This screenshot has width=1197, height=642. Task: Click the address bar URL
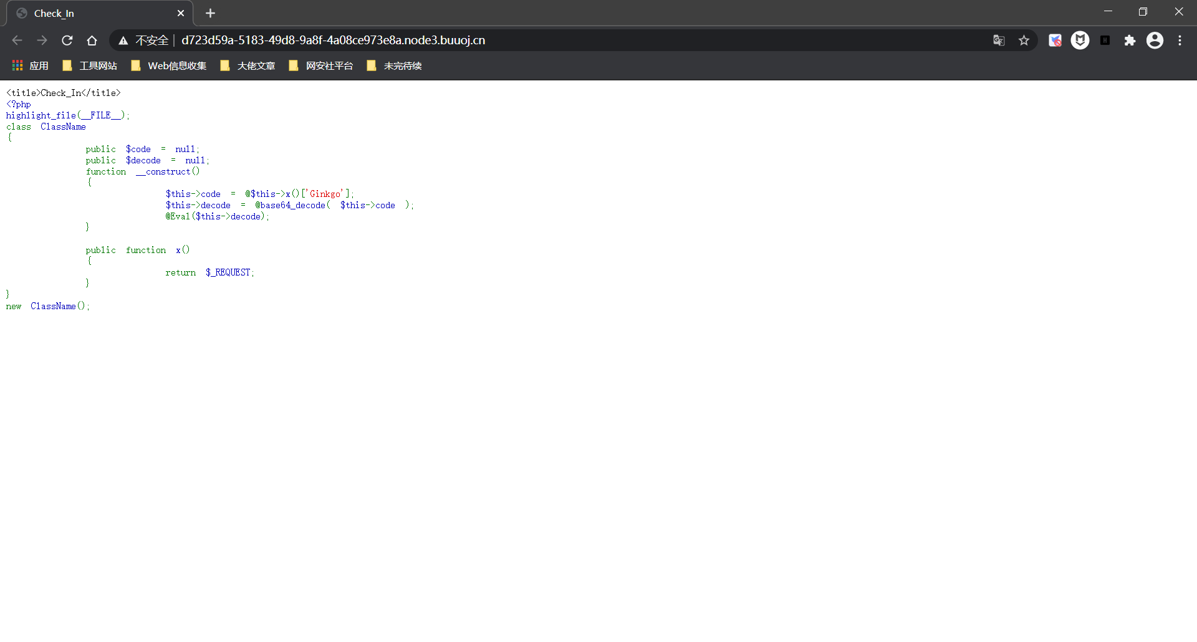point(333,41)
